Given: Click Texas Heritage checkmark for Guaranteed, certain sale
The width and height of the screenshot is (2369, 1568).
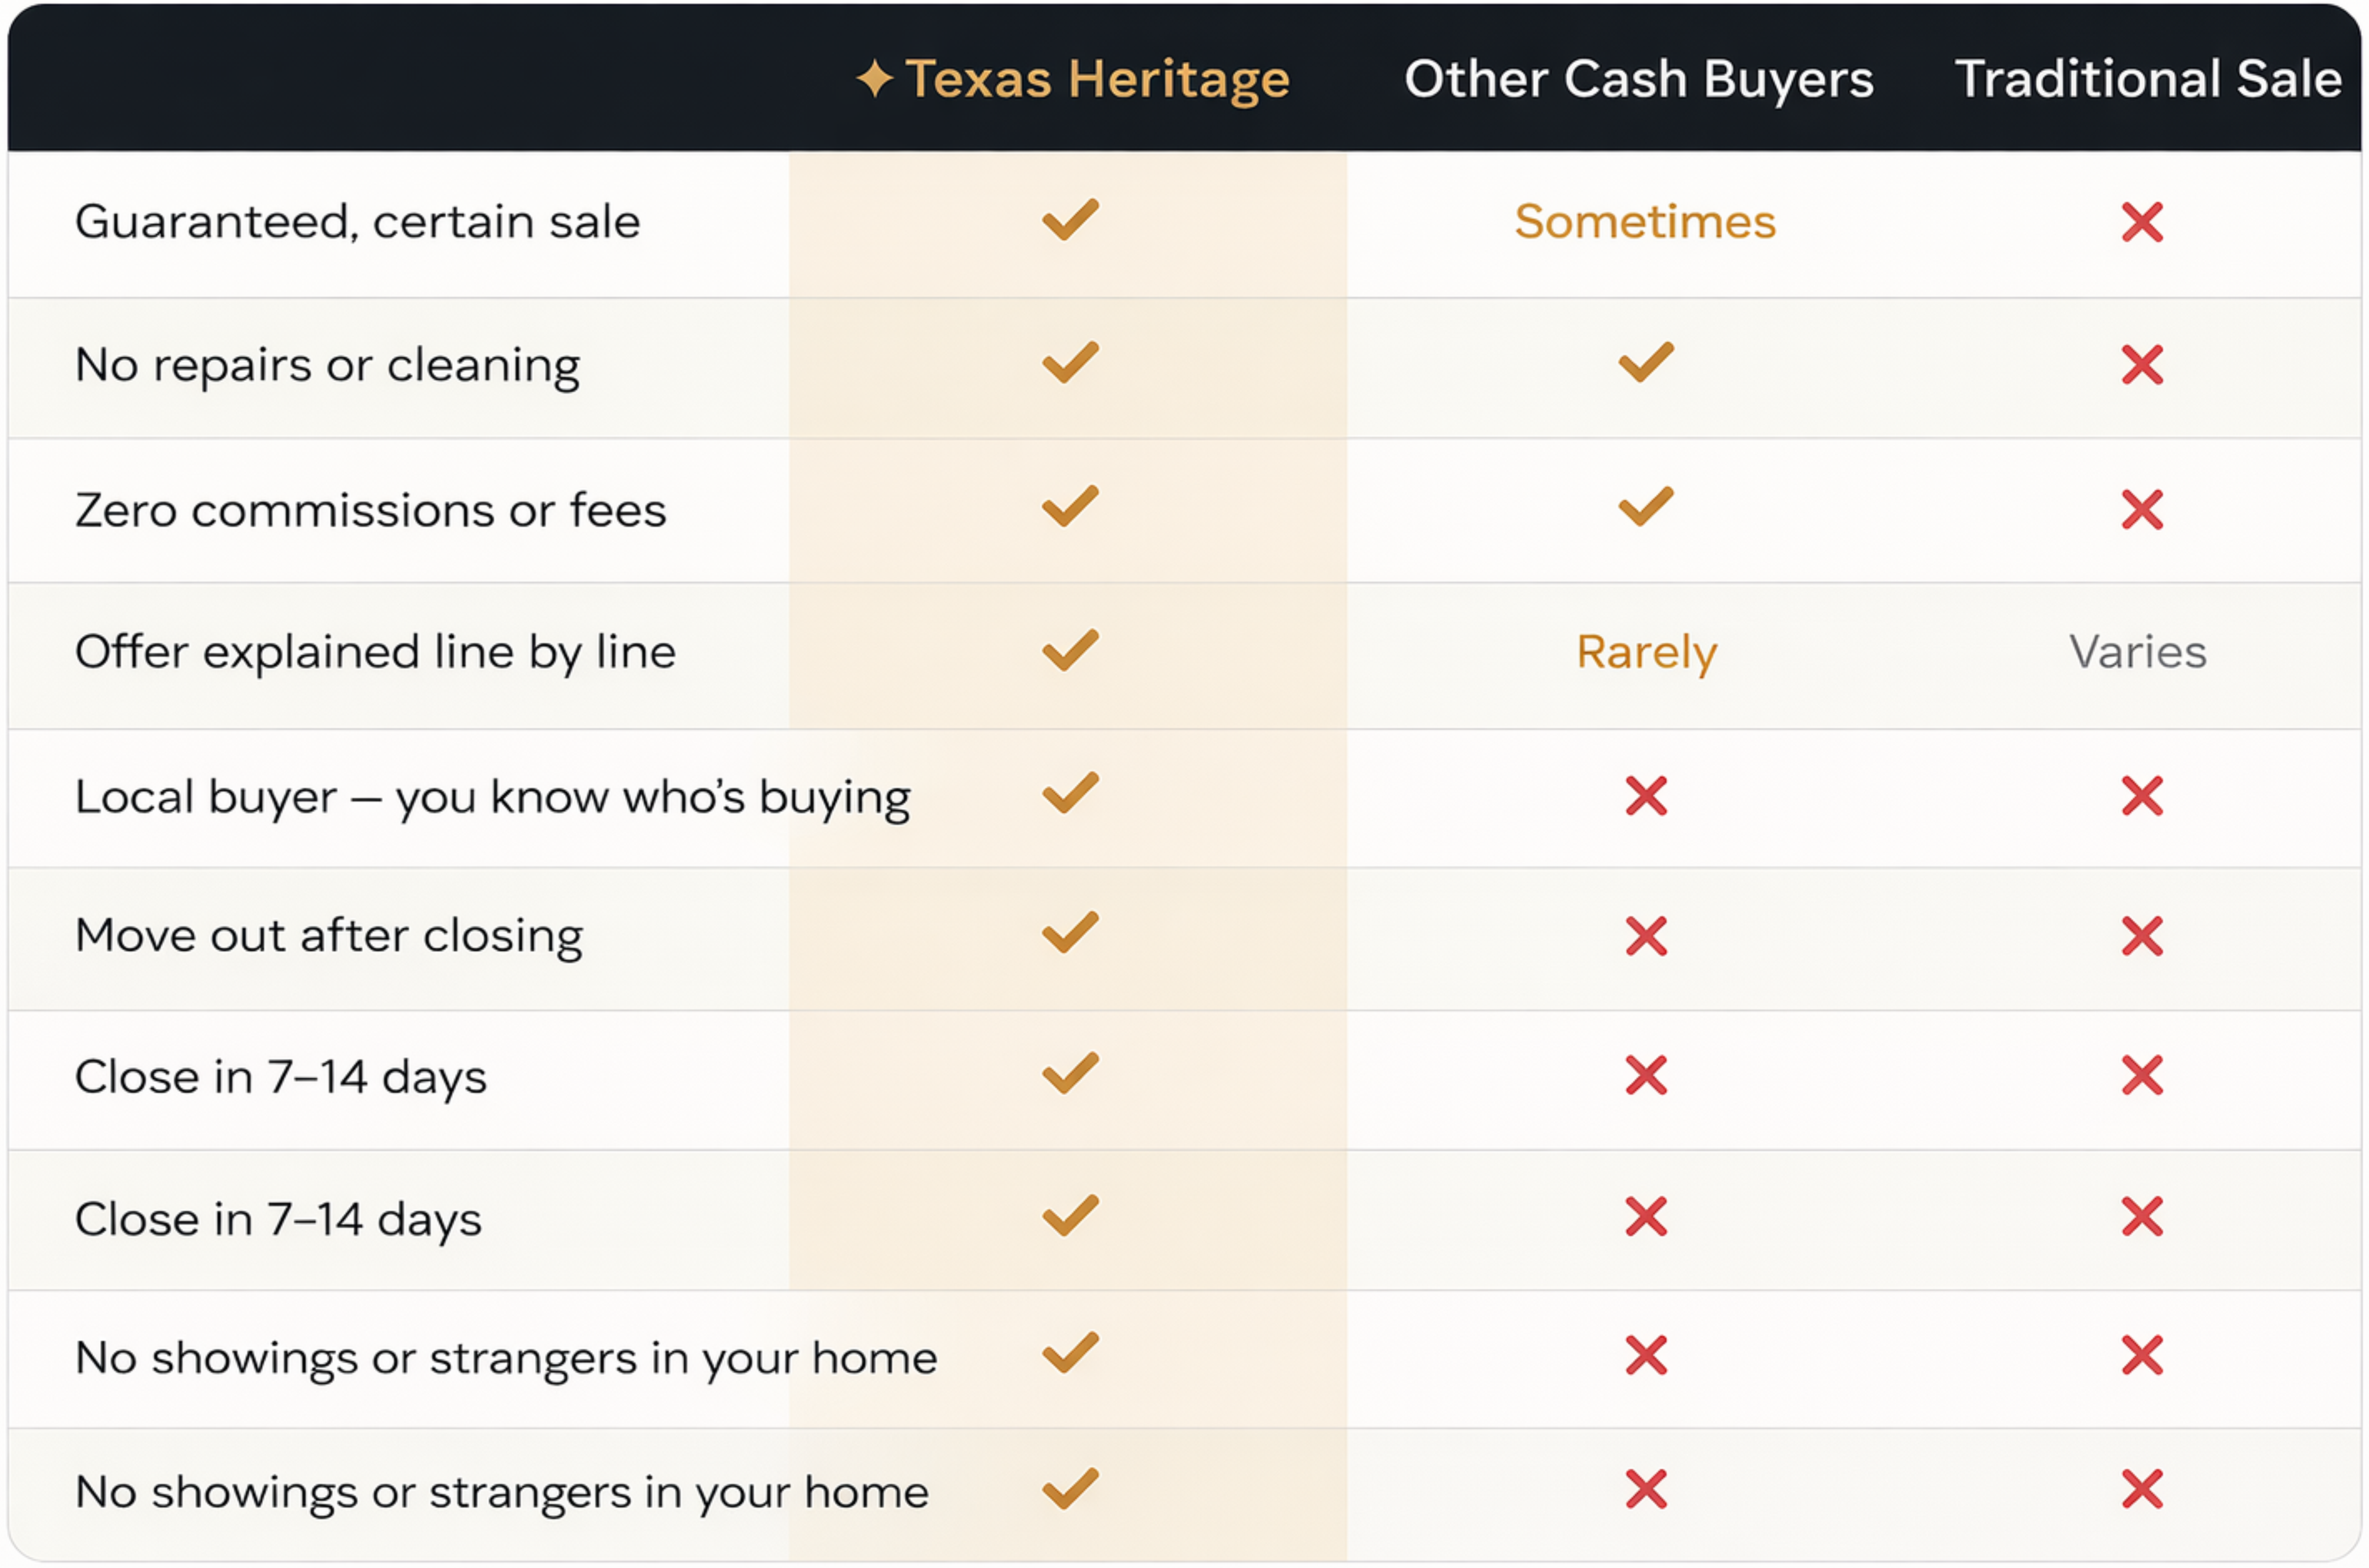Looking at the screenshot, I should pos(1069,220).
